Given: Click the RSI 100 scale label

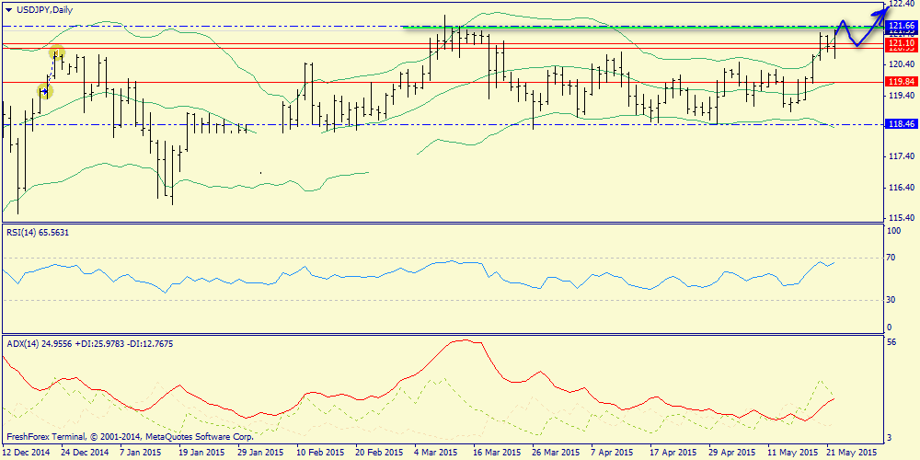Looking at the screenshot, I should (896, 231).
